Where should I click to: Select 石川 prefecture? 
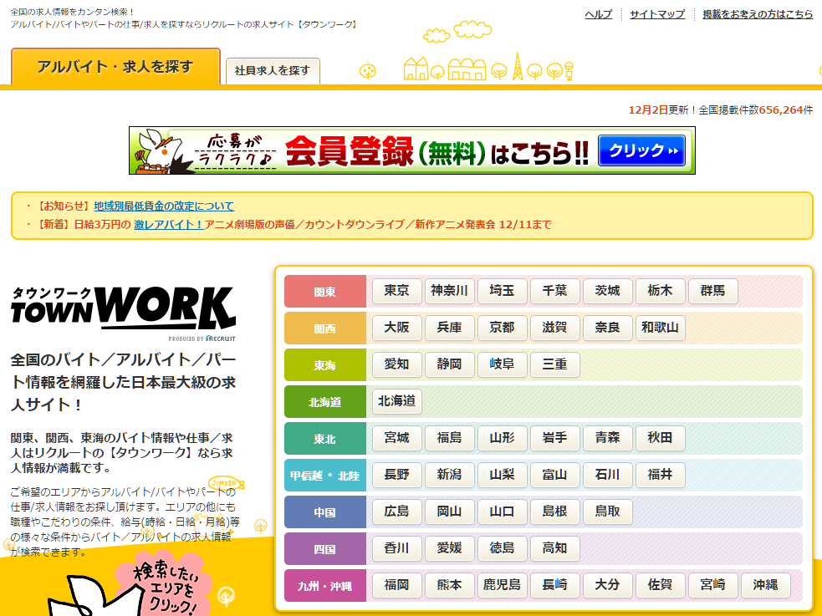[x=608, y=475]
